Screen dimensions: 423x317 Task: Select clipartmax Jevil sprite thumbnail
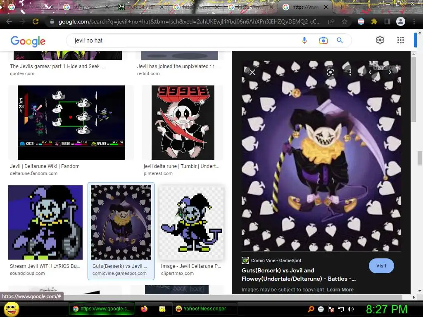coord(192,222)
